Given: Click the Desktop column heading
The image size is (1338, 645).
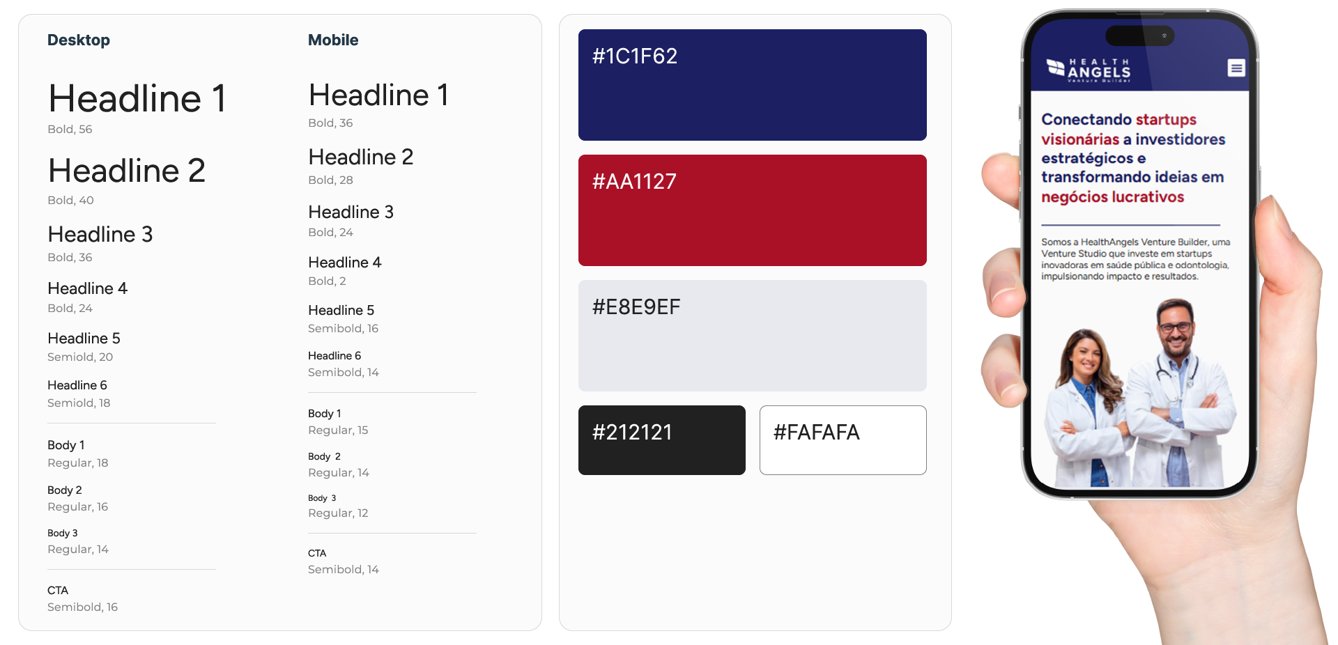Looking at the screenshot, I should point(79,40).
